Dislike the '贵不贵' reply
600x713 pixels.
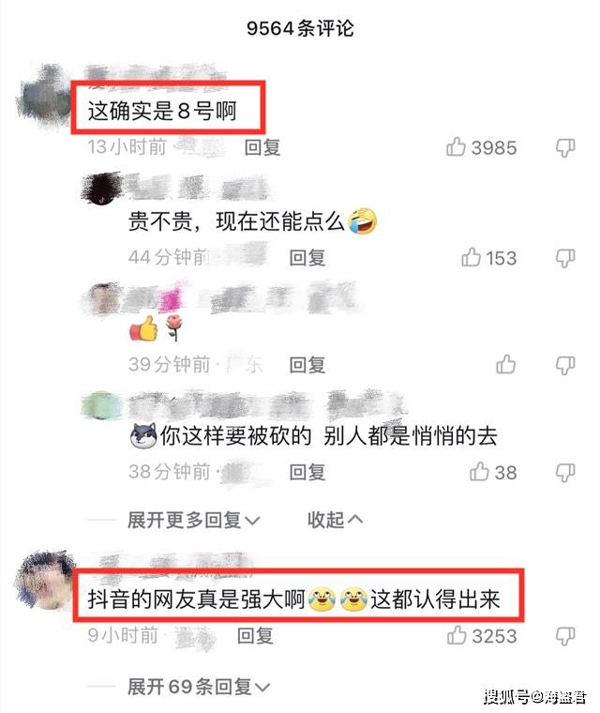pyautogui.click(x=565, y=258)
